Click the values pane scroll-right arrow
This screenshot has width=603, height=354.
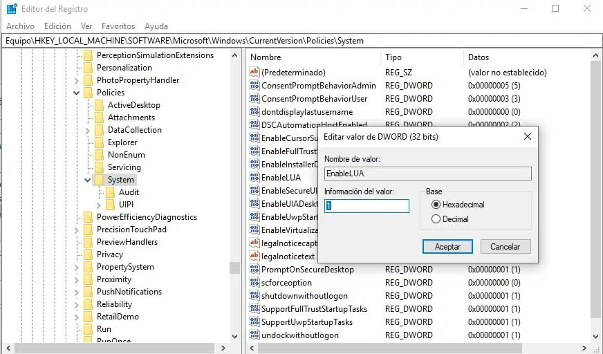click(x=584, y=348)
